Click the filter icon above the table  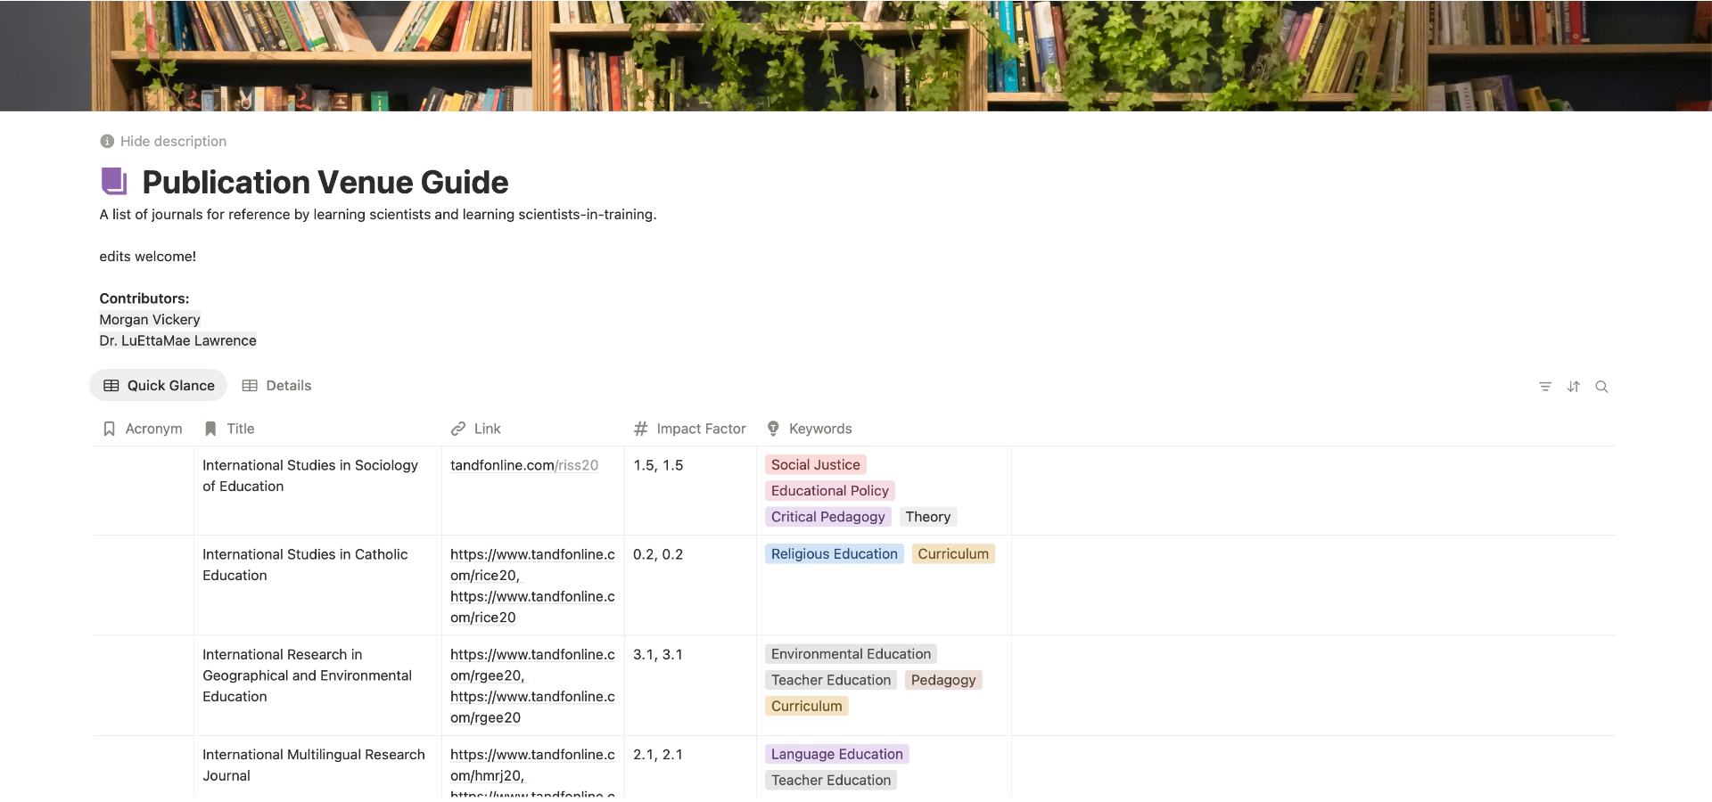pos(1545,387)
